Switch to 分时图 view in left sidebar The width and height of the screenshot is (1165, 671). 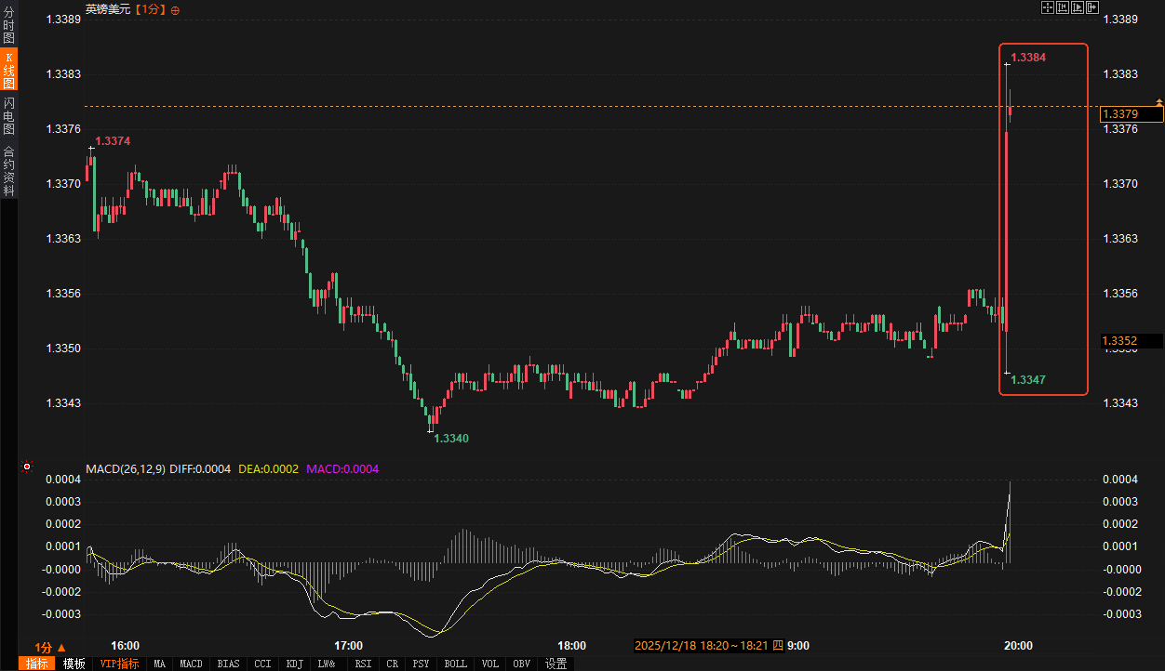pos(9,25)
